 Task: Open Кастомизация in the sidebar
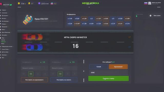5,21
